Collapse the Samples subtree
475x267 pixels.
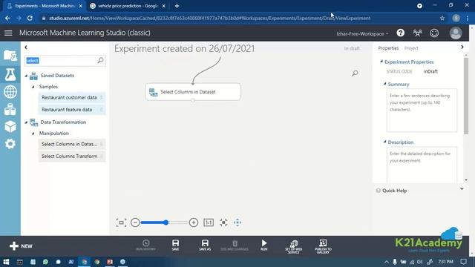(33, 87)
